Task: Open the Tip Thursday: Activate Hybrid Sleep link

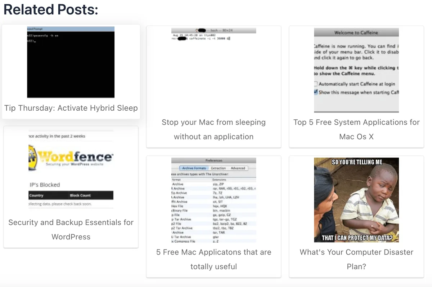Action: pyautogui.click(x=71, y=108)
